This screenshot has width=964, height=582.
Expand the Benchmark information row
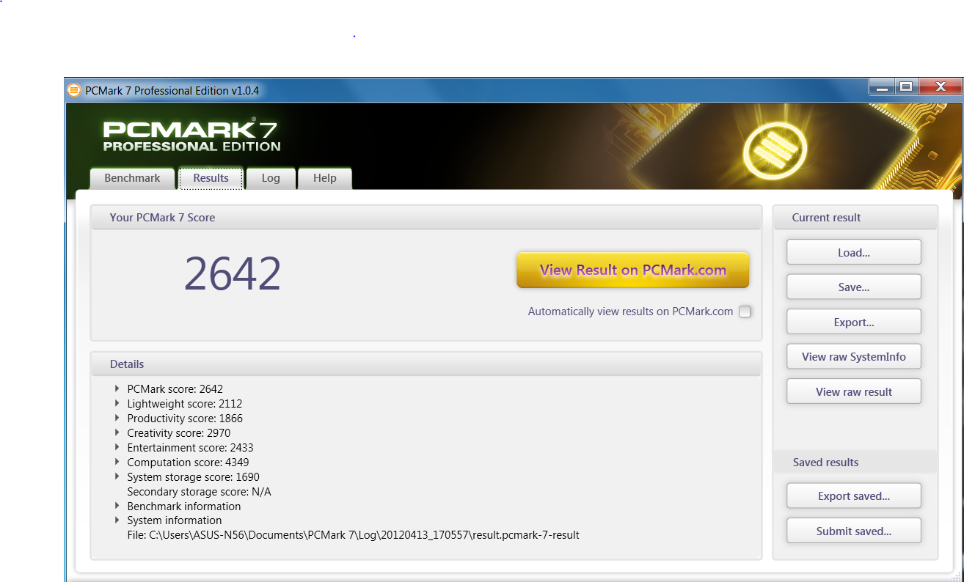point(117,506)
